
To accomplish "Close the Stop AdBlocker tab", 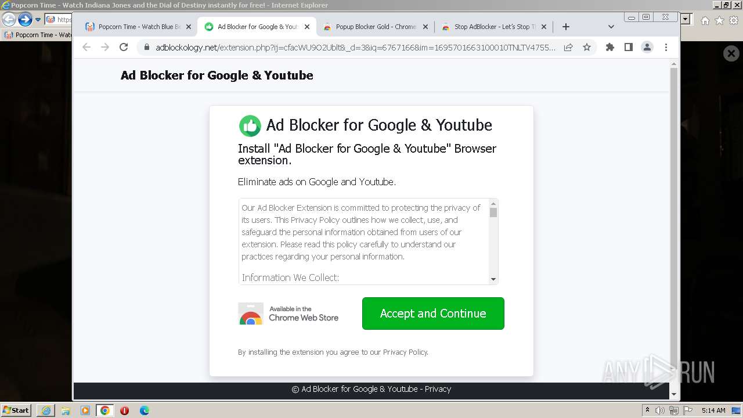I will 544,27.
